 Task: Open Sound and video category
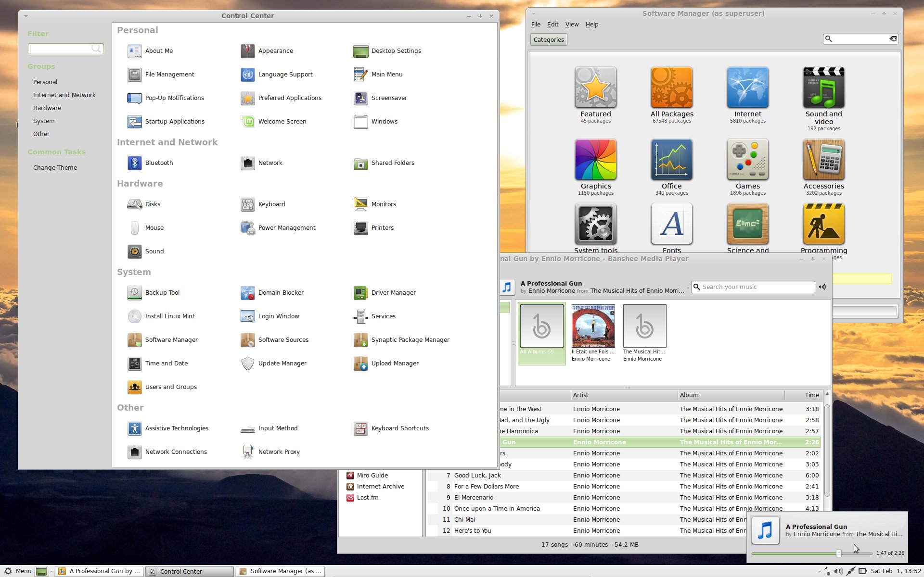824,99
